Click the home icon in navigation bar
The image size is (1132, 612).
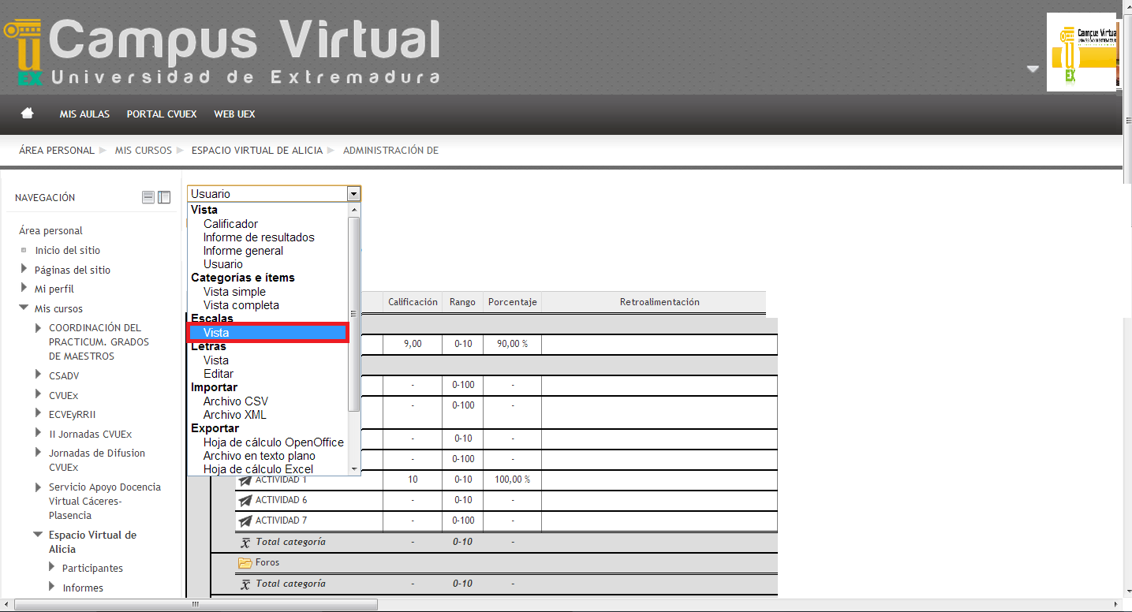28,114
